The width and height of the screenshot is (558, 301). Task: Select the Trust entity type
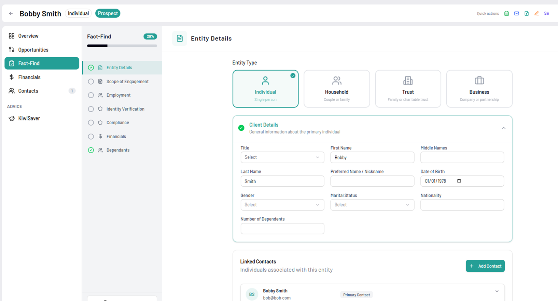[408, 89]
